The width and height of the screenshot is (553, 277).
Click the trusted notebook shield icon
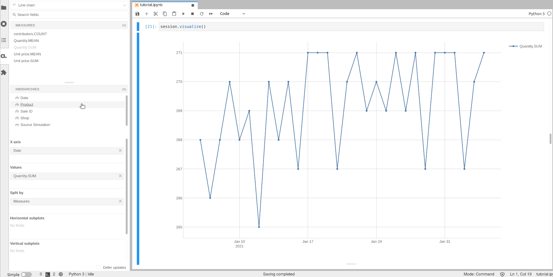pyautogui.click(x=502, y=274)
